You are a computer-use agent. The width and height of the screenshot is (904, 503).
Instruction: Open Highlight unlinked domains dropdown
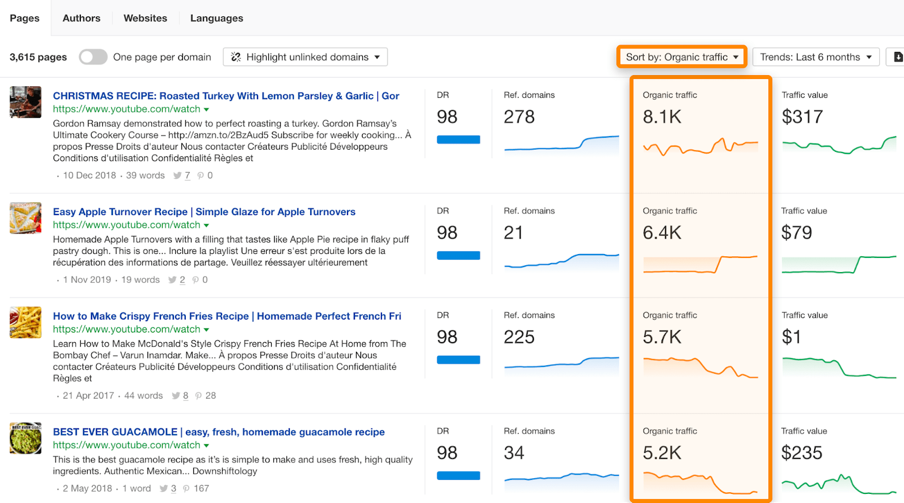pyautogui.click(x=305, y=57)
